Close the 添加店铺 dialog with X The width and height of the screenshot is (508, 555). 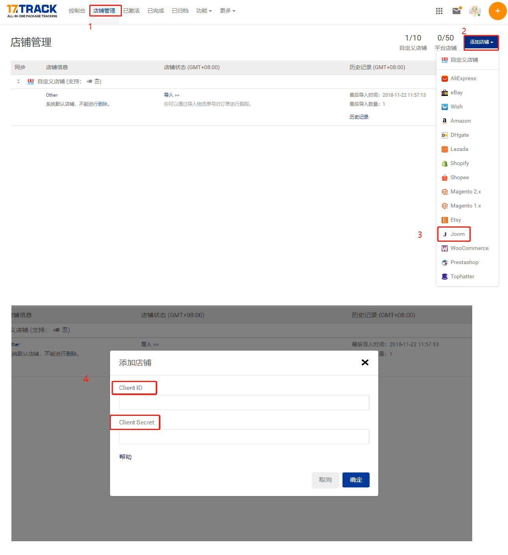[365, 362]
